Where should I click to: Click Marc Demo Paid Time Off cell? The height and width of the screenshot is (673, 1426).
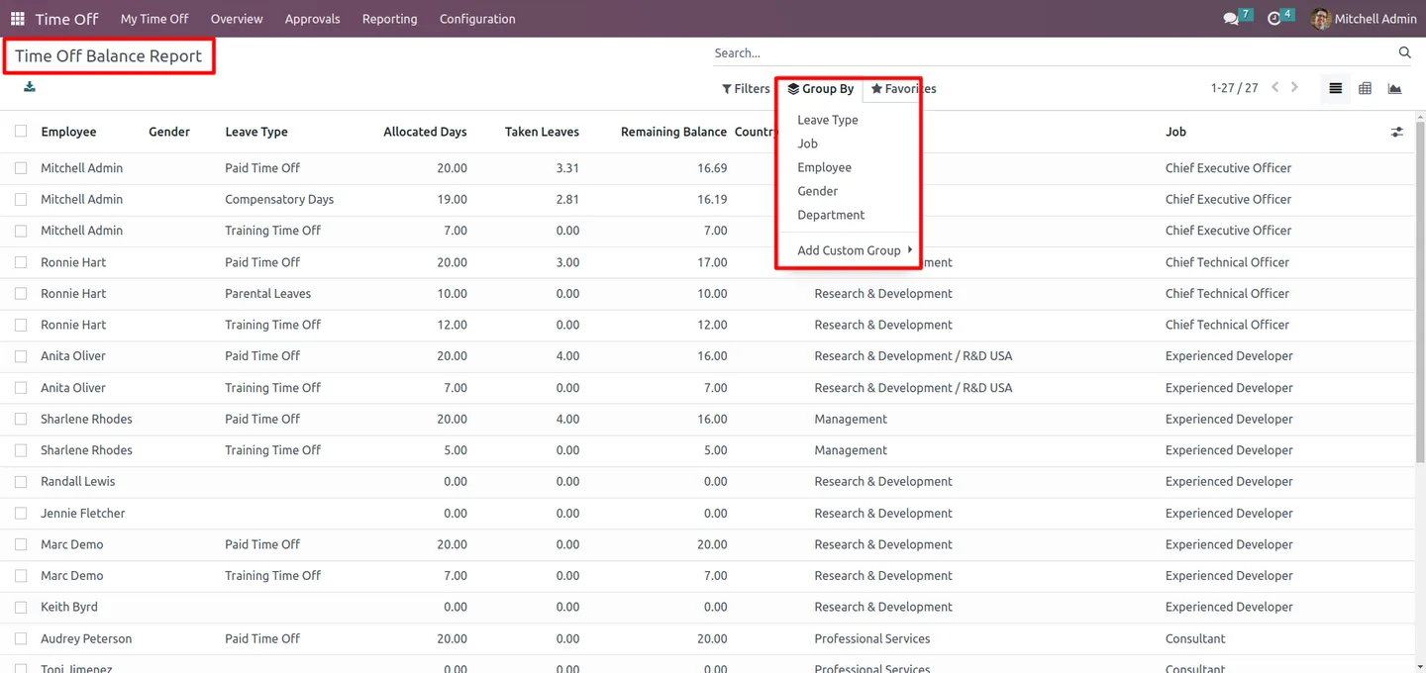tap(262, 544)
